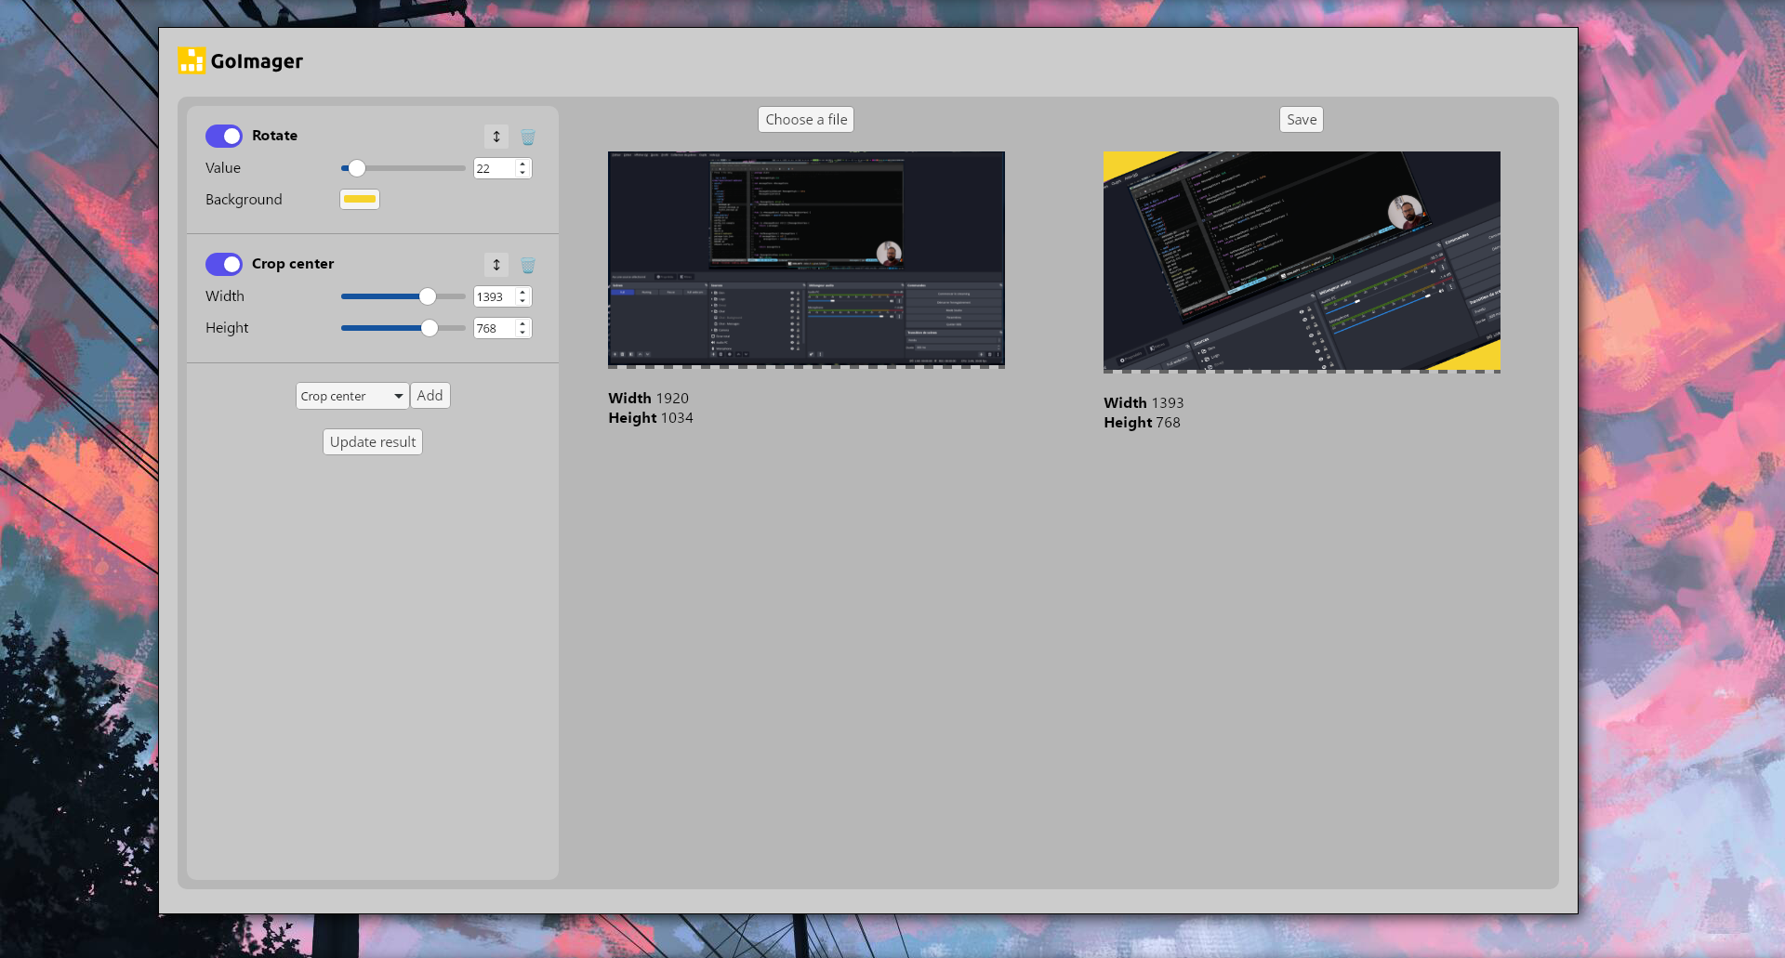
Task: Delete the Rotate filter with trash icon
Action: (528, 138)
